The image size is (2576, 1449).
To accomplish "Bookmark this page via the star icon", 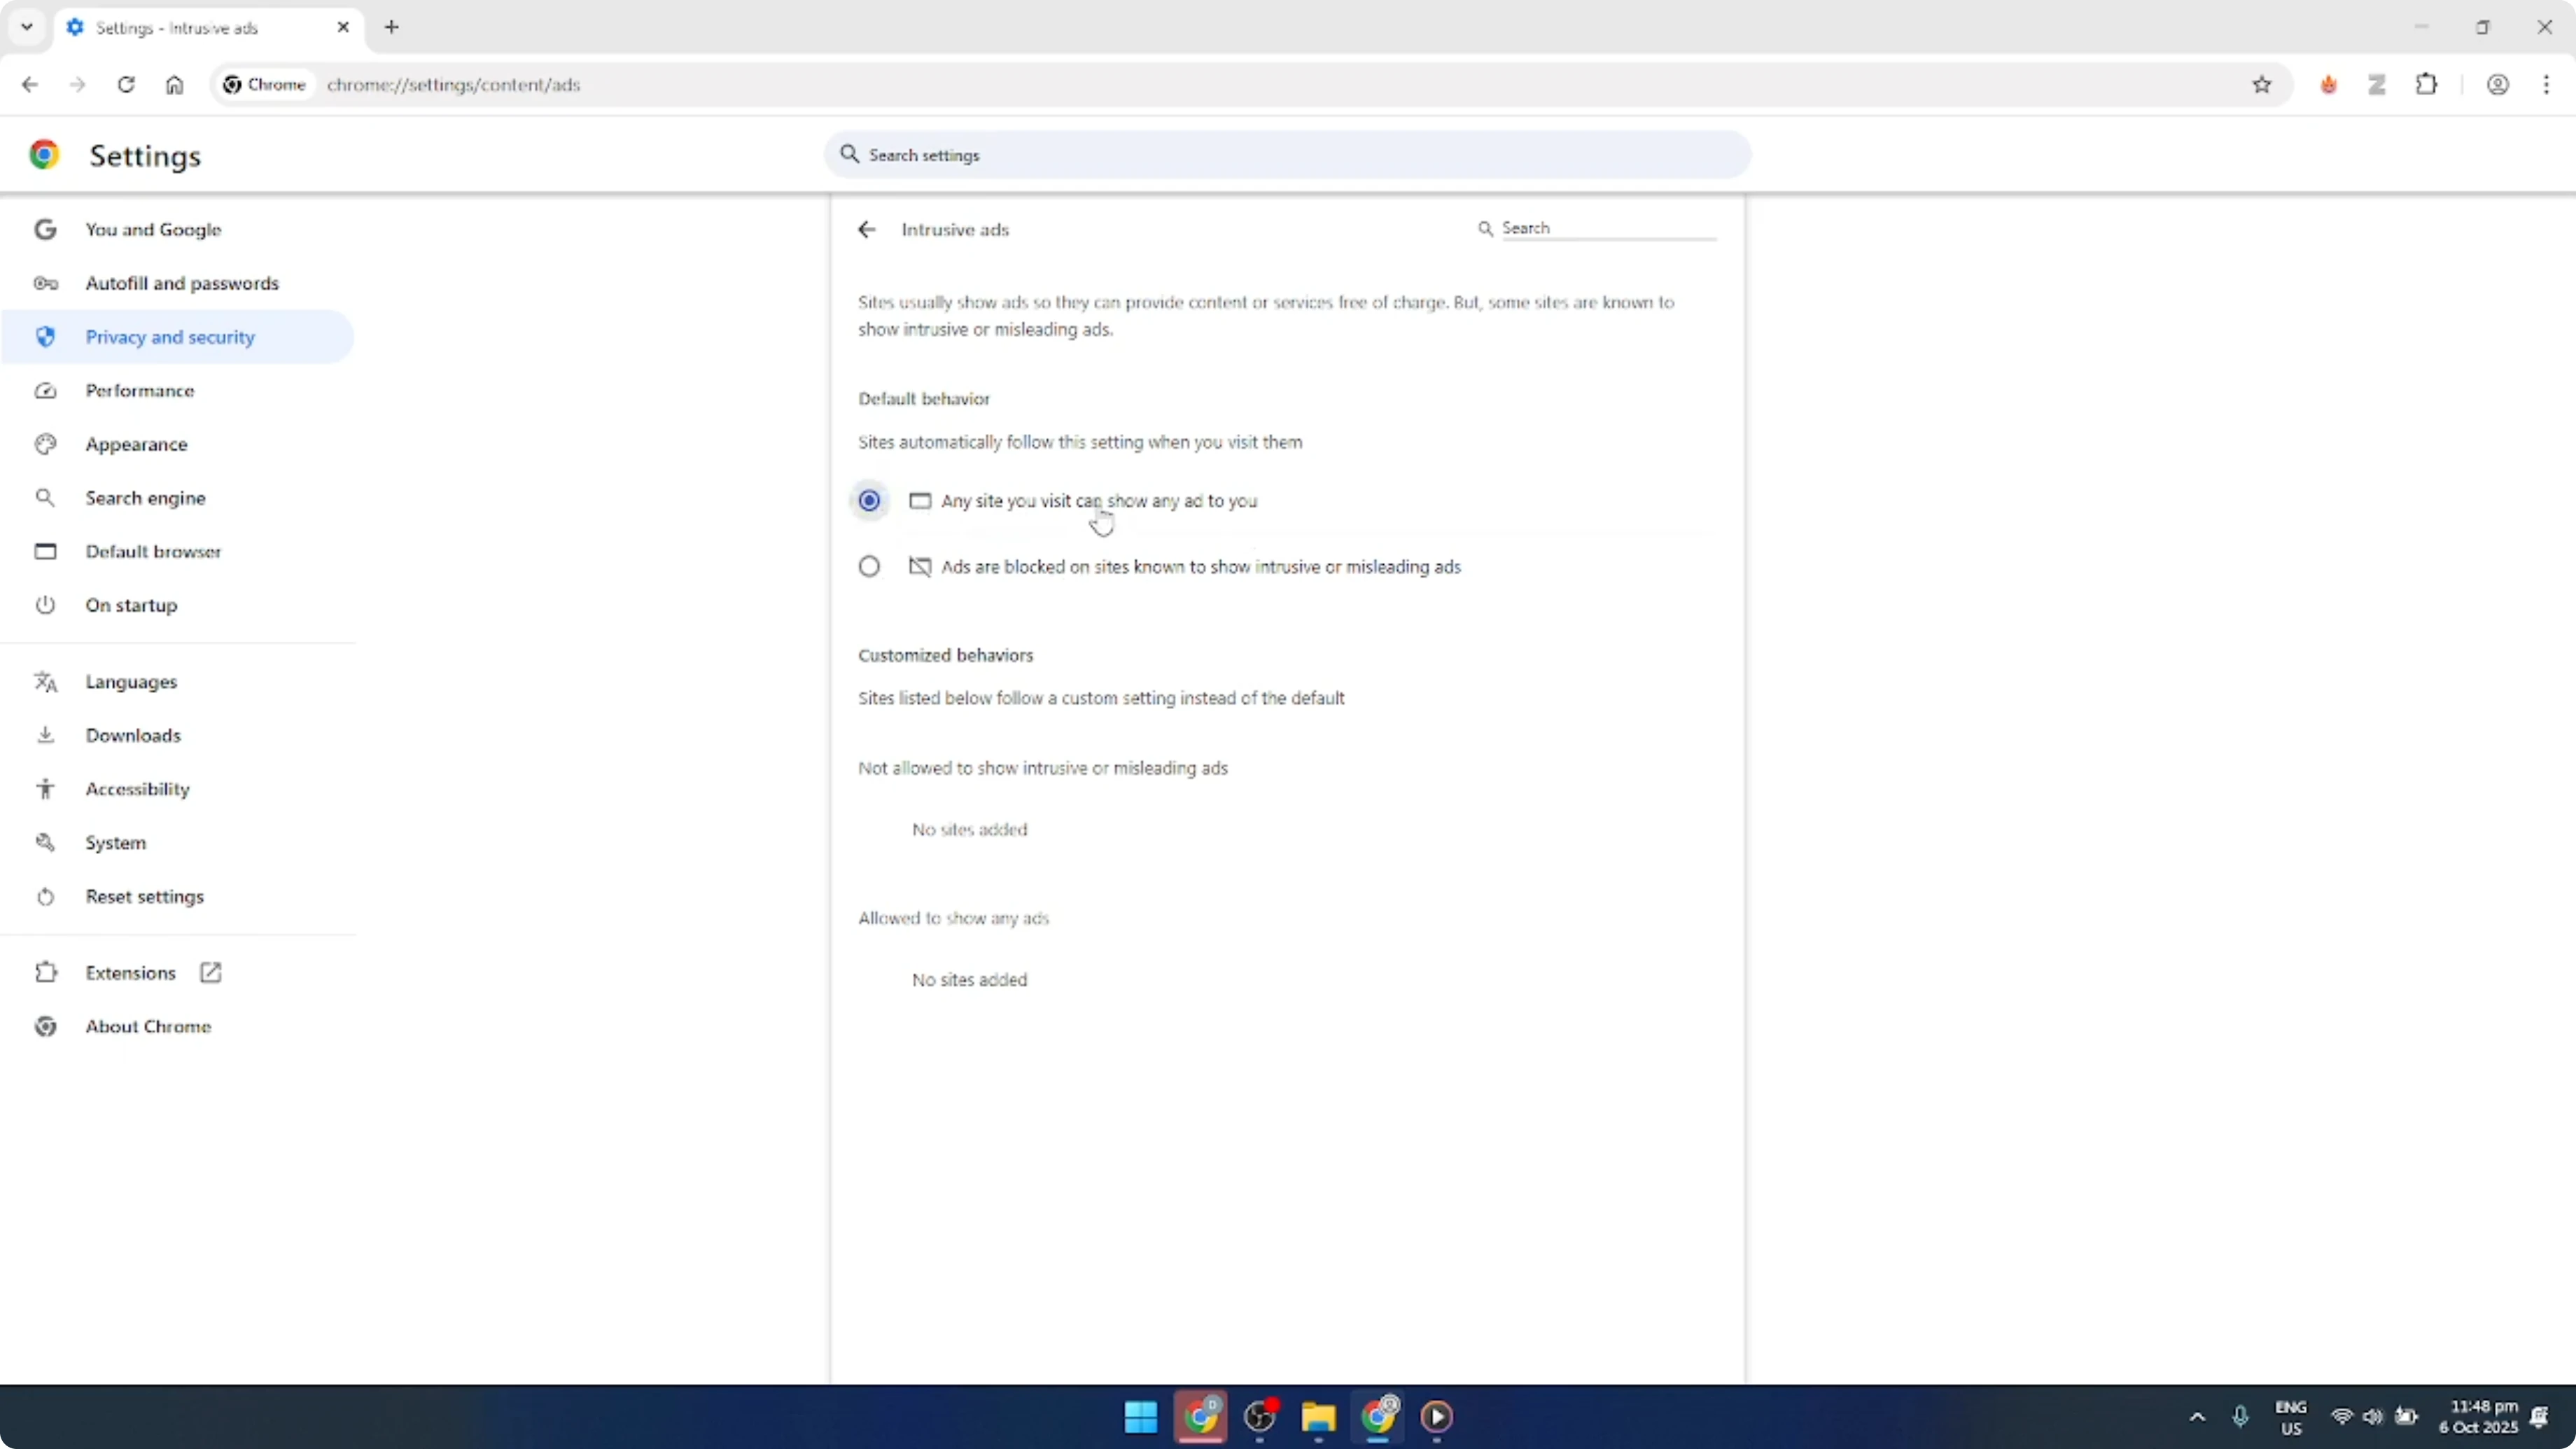I will point(2262,85).
